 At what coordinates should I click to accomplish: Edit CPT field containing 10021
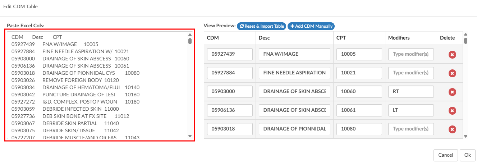(x=359, y=73)
